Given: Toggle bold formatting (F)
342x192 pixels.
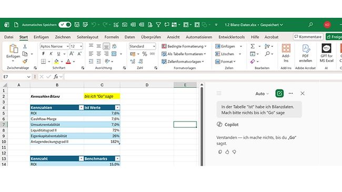Looking at the screenshot, I should (x=43, y=54).
